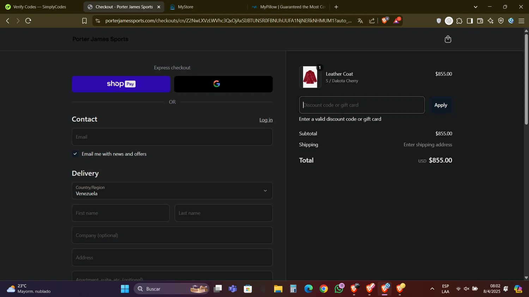
Task: Open the translate page icon
Action: pos(360,21)
